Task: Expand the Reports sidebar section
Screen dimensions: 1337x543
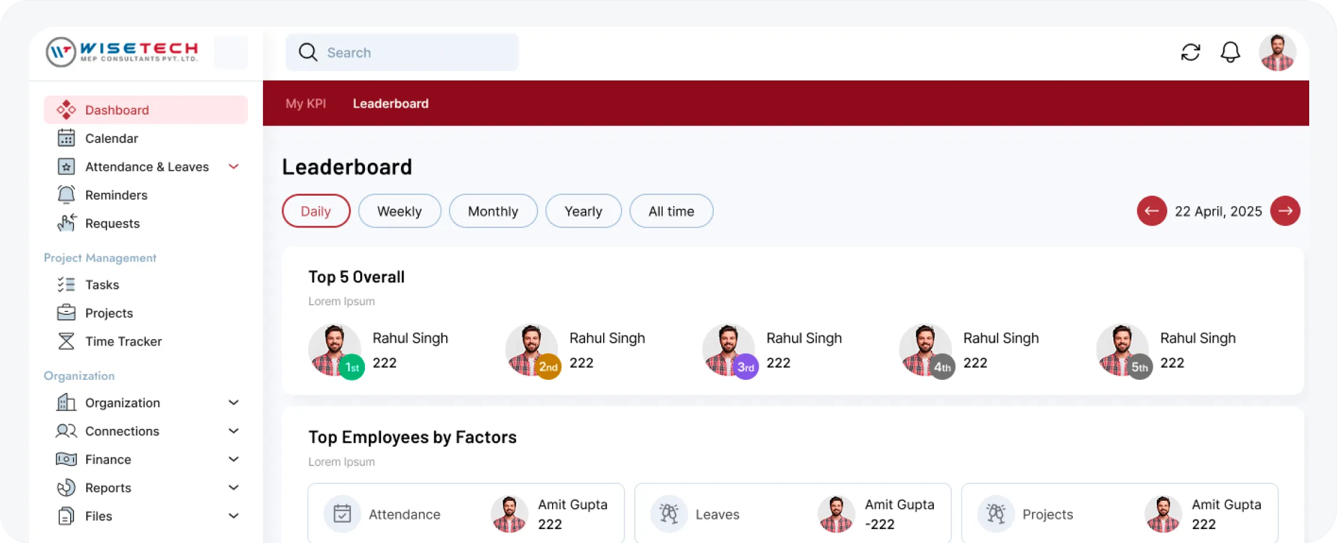Action: click(233, 488)
